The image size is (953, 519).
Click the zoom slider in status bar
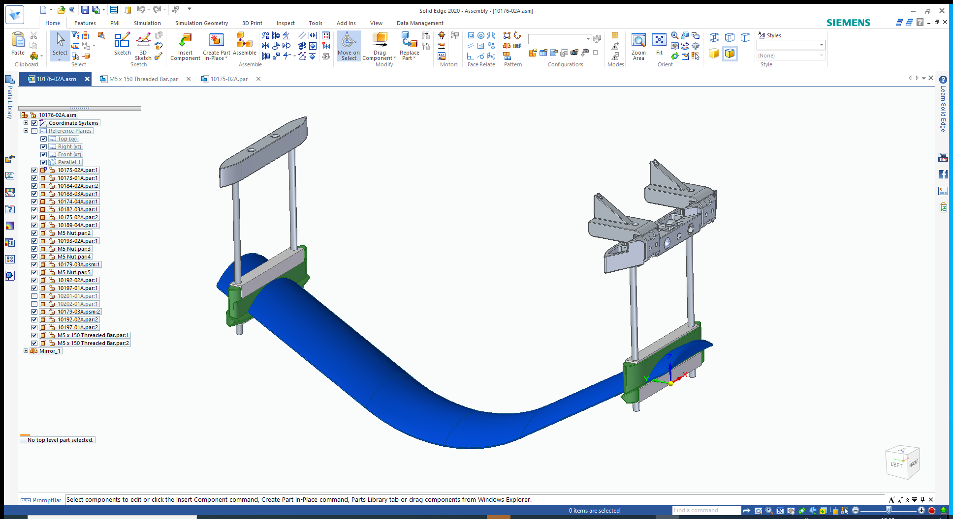coord(888,510)
